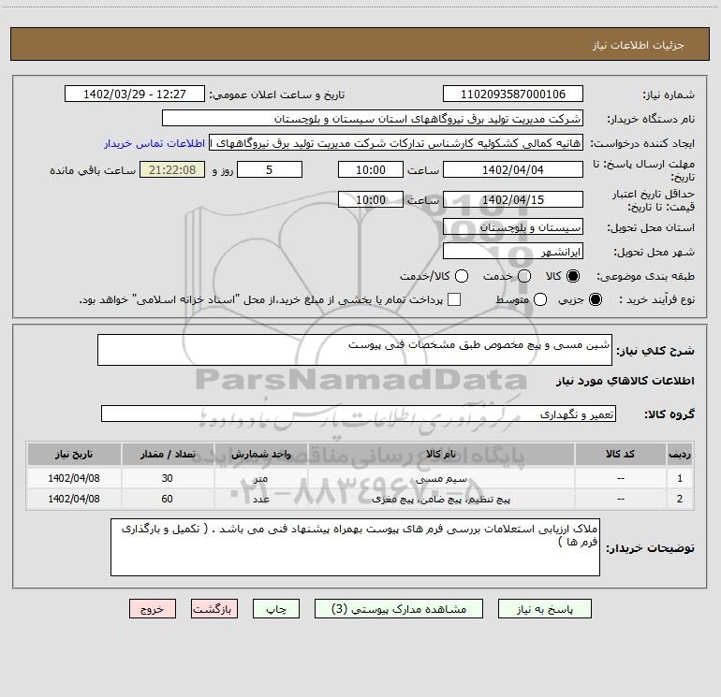721x697 pixels.
Task: Click the price validity time 10:00 field
Action: tap(371, 199)
